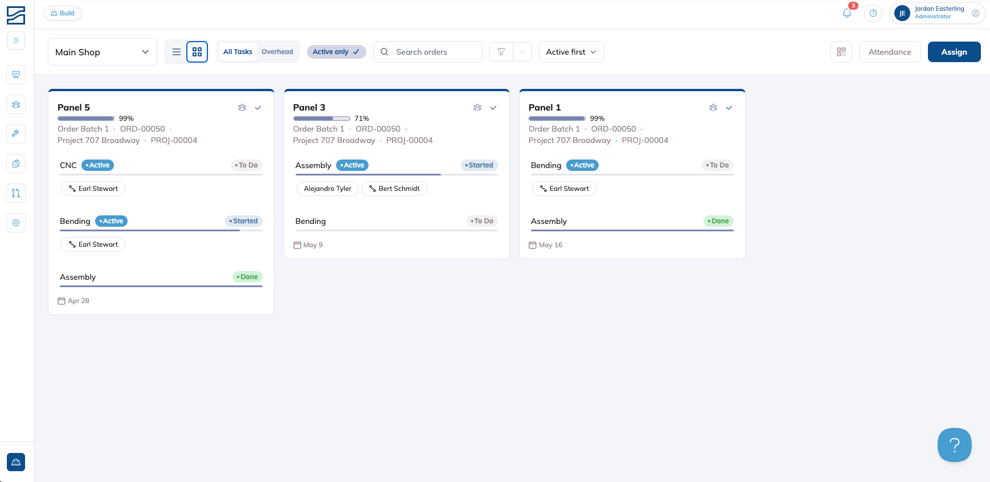Click the To Do status on Panel 3 Bending
The height and width of the screenshot is (482, 990).
tap(482, 221)
